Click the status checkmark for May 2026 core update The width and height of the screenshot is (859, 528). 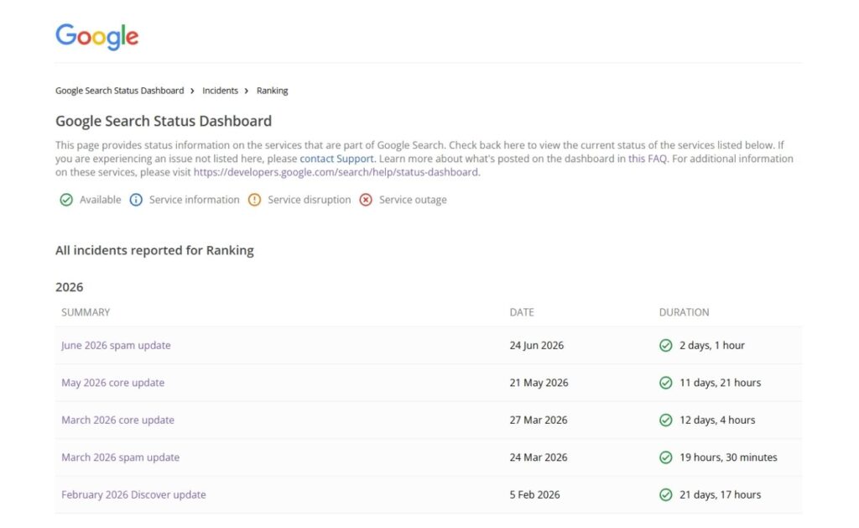(665, 383)
